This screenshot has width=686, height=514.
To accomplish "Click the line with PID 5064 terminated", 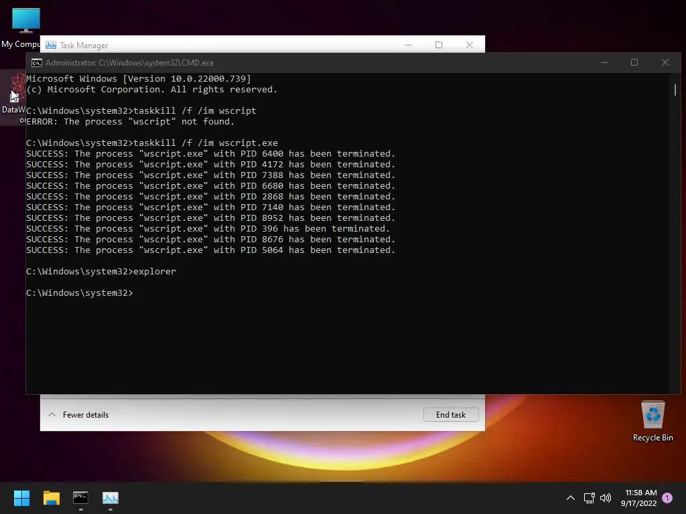I will [x=210, y=250].
